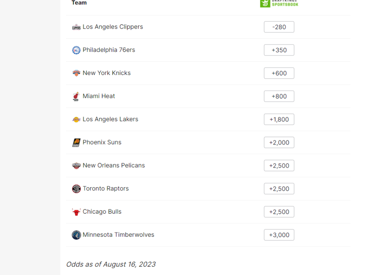This screenshot has height=275, width=391.
Task: Select the Suns +2,000 odds button
Action: 279,143
